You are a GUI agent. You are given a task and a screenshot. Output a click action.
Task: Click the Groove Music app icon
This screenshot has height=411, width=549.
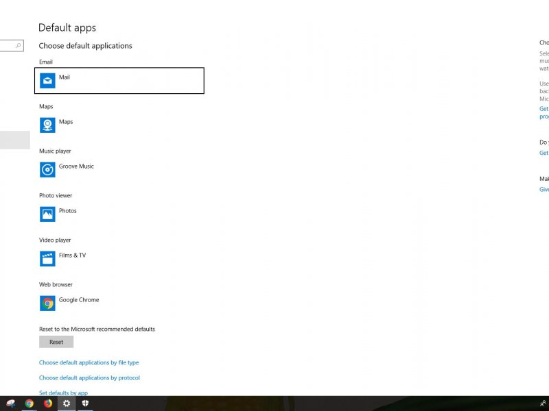[47, 170]
